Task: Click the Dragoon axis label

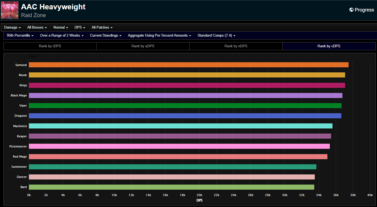Action: (x=21, y=116)
